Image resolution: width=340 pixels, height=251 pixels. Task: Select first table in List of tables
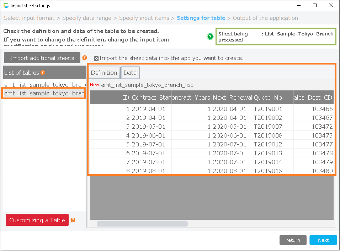tap(44, 85)
